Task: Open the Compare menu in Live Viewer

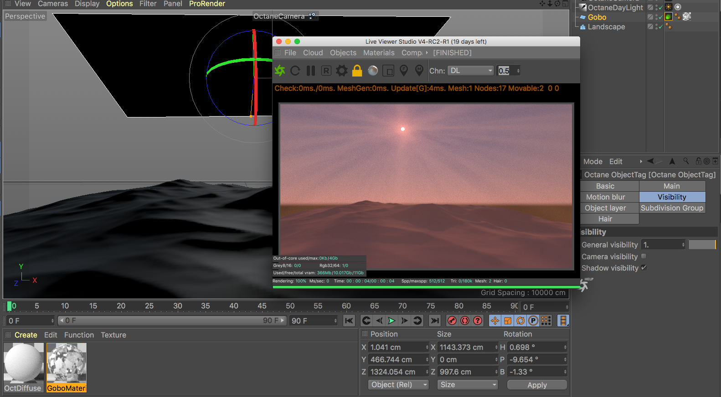Action: point(412,53)
